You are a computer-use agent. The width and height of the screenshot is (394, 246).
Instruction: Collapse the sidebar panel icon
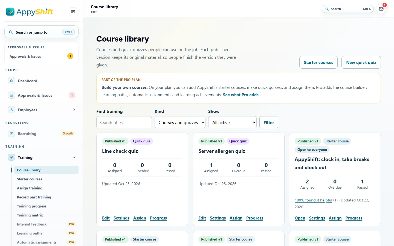73,12
